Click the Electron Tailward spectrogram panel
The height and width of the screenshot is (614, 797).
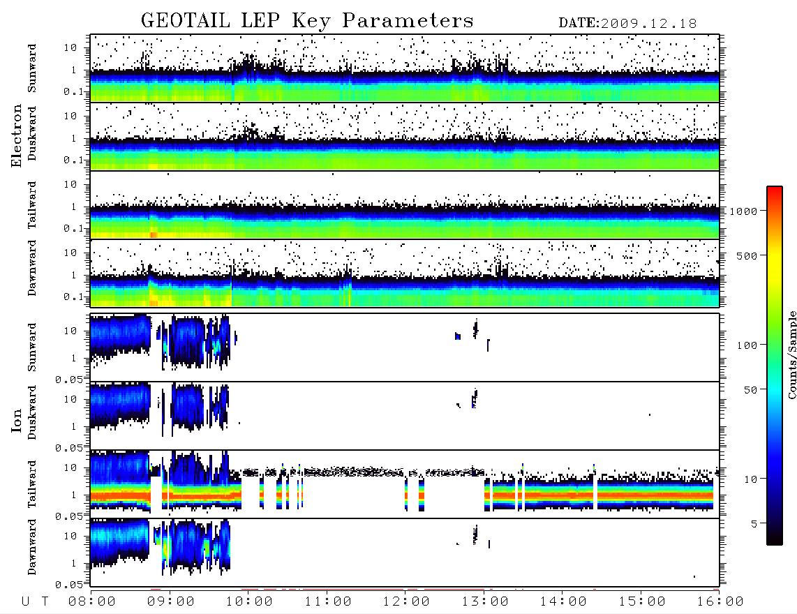click(x=405, y=205)
